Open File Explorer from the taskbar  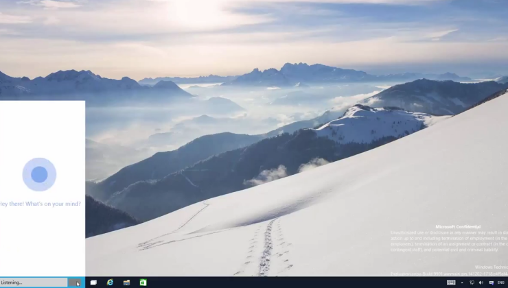coord(127,283)
